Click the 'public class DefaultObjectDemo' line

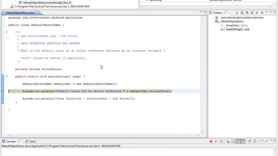coord(36,25)
